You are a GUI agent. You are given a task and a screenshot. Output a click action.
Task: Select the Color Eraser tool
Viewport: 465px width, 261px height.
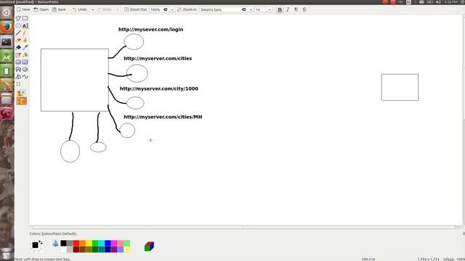pyautogui.click(x=18, y=55)
